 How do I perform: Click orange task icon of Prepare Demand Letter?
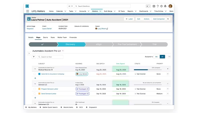click(x=39, y=89)
